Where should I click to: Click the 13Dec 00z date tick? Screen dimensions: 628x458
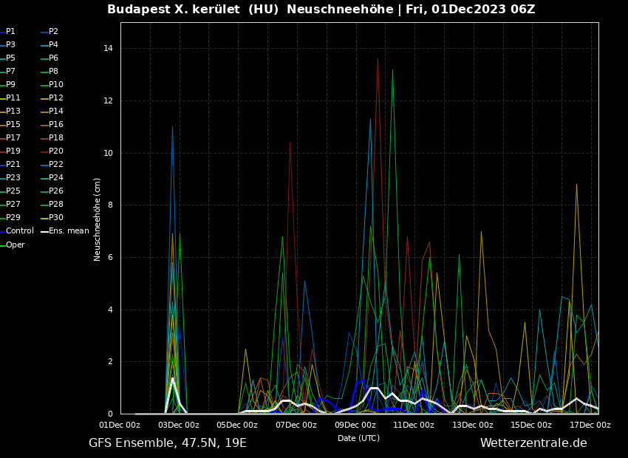click(x=473, y=425)
